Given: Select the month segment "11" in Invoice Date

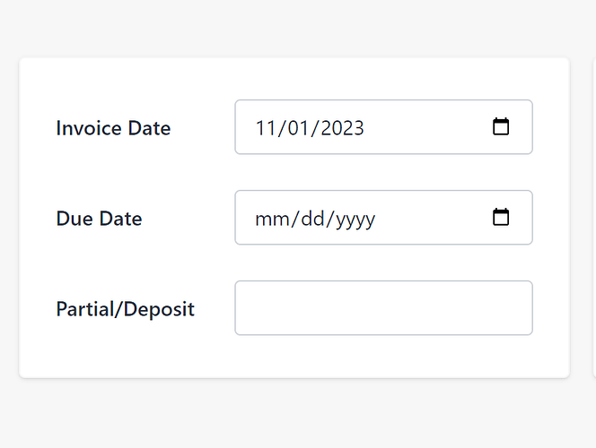Looking at the screenshot, I should click(x=266, y=128).
